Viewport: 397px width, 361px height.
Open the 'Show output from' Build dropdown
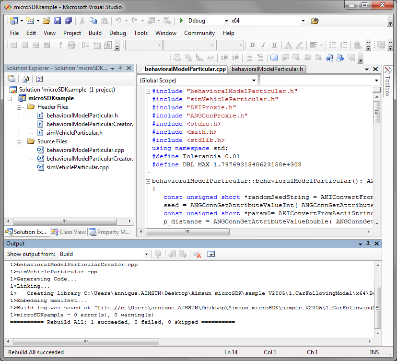[x=146, y=254]
